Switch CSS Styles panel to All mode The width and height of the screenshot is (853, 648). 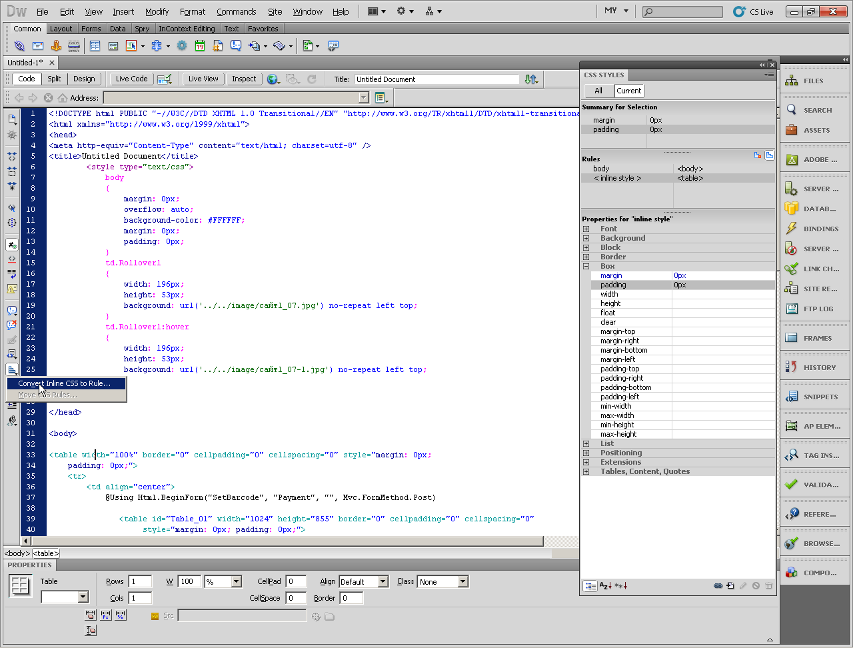tap(598, 91)
